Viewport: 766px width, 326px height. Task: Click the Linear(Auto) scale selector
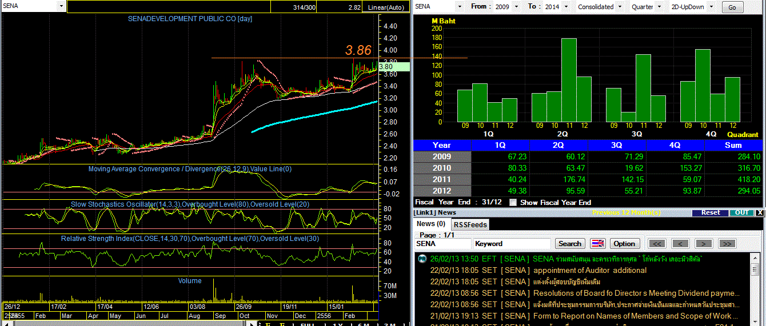(386, 7)
